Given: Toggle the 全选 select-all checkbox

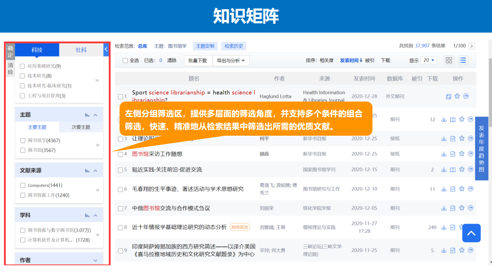Looking at the screenshot, I should pos(125,61).
